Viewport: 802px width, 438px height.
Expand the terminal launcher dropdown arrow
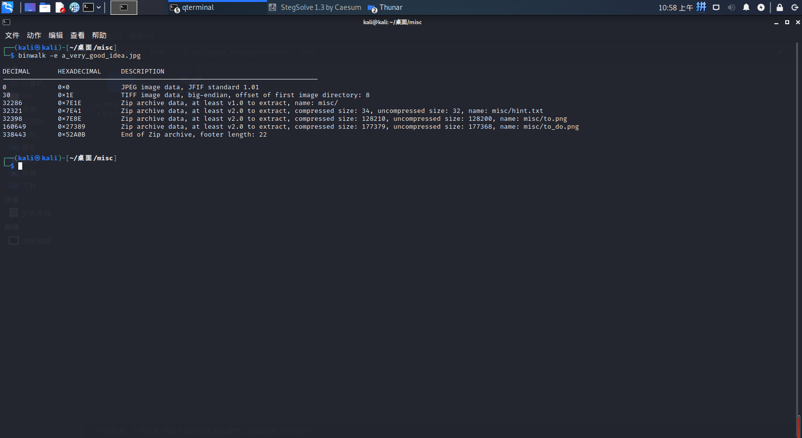(99, 7)
